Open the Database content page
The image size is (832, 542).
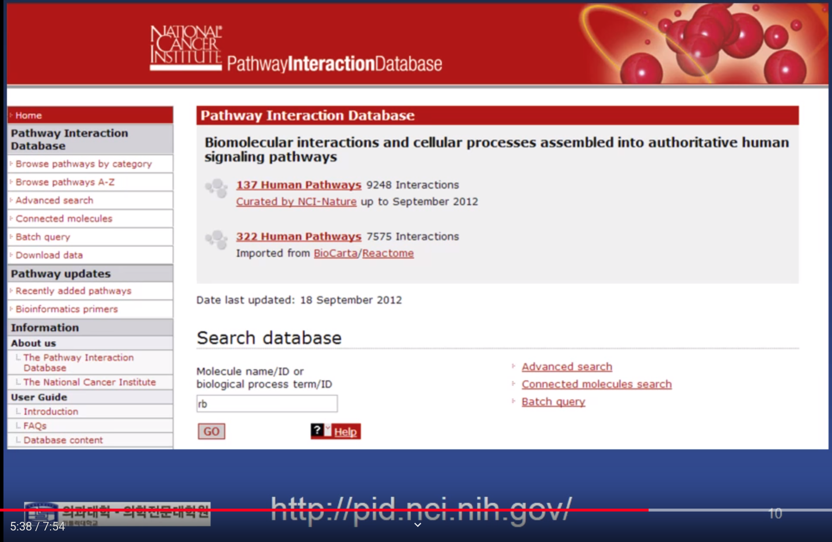click(63, 440)
